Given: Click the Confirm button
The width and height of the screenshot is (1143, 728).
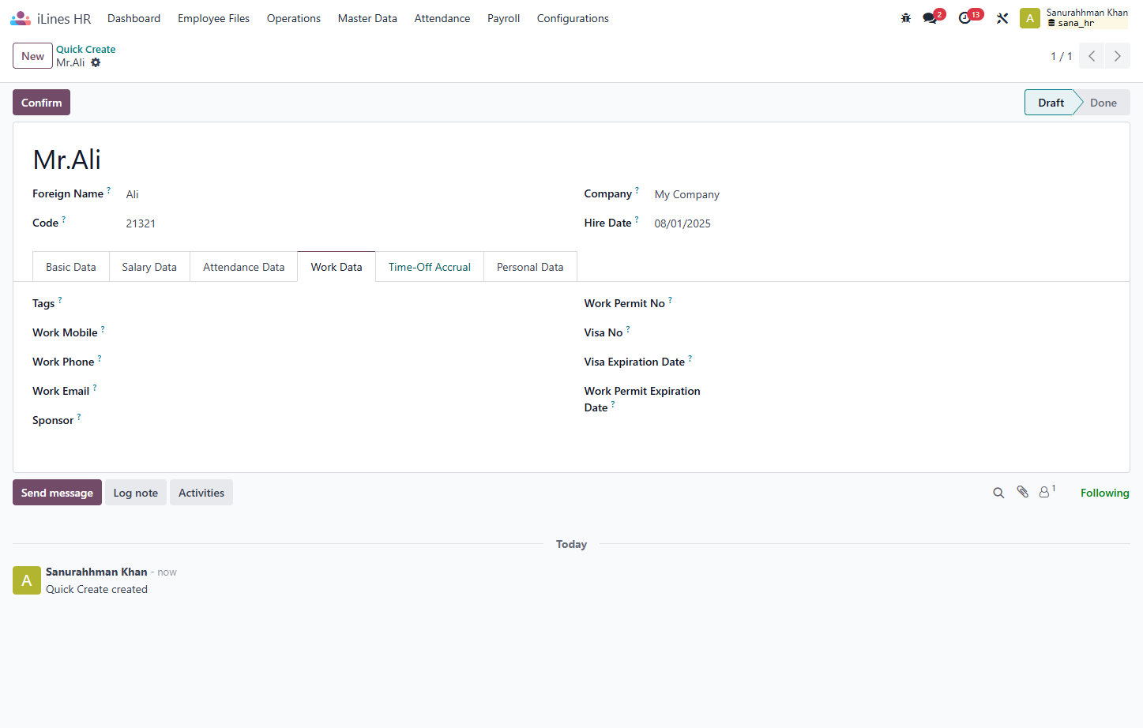Looking at the screenshot, I should click(41, 103).
